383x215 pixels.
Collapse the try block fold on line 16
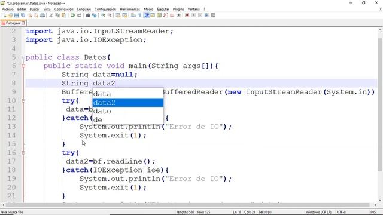tap(23, 153)
